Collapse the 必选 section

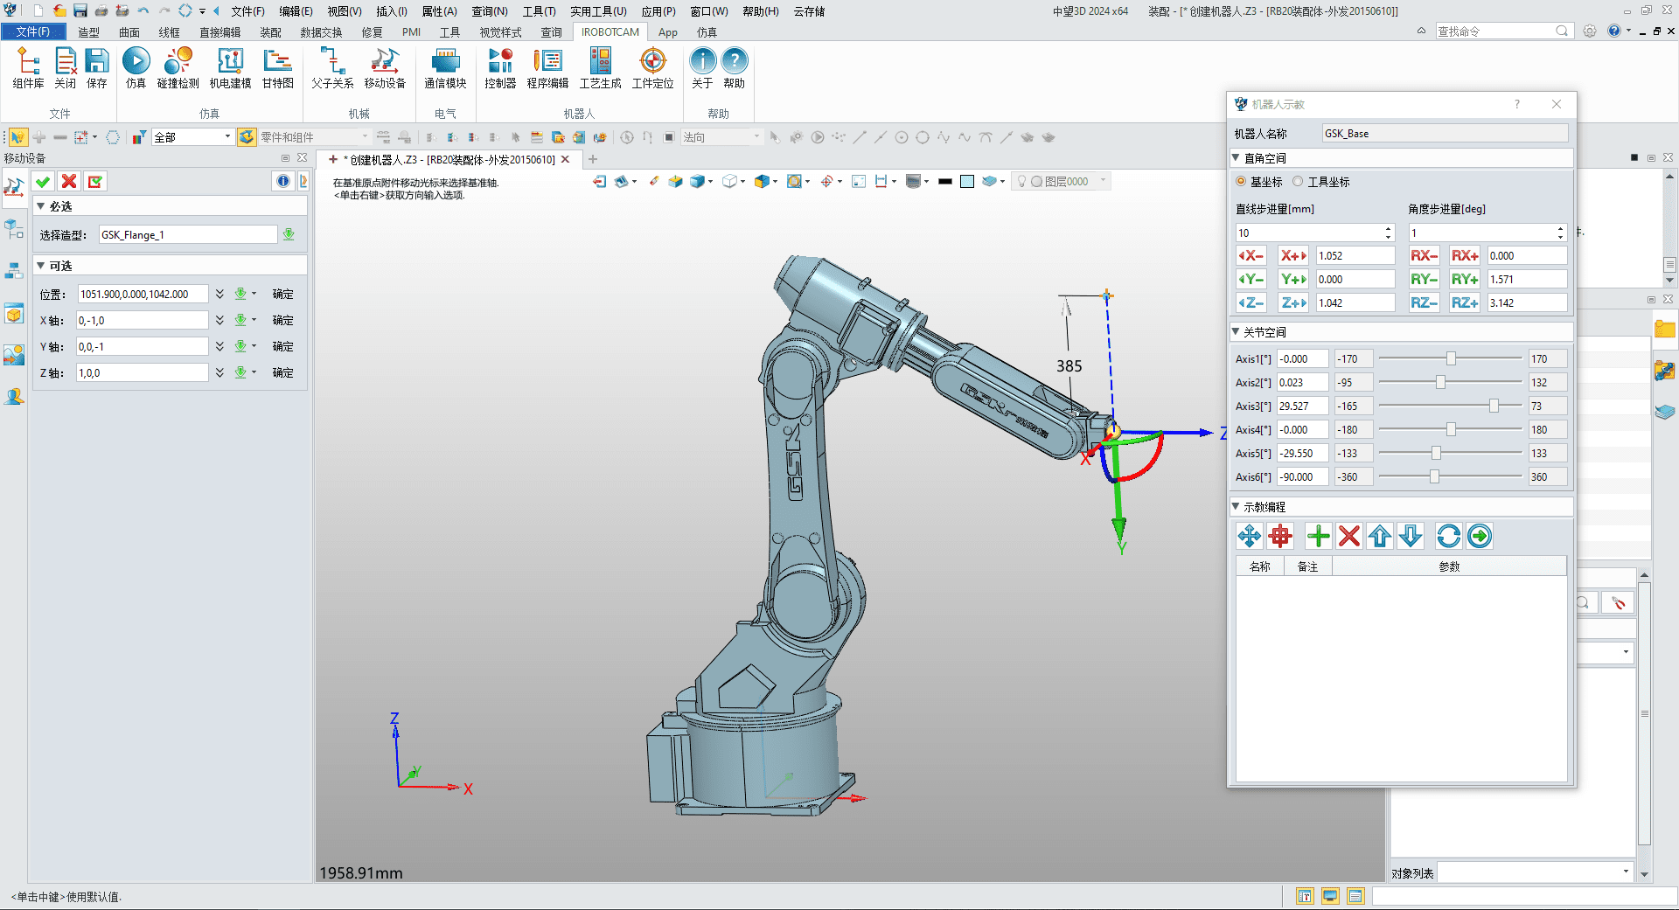tap(40, 206)
